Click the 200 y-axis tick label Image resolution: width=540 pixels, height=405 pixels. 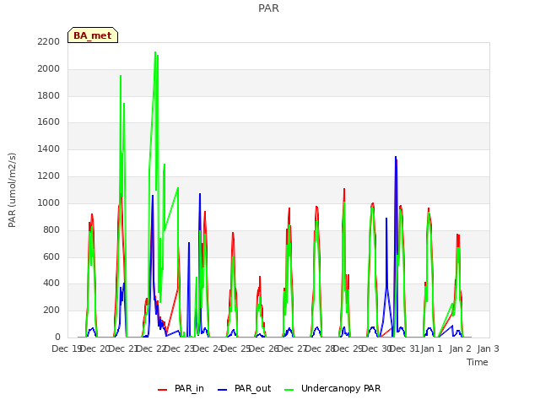51,310
